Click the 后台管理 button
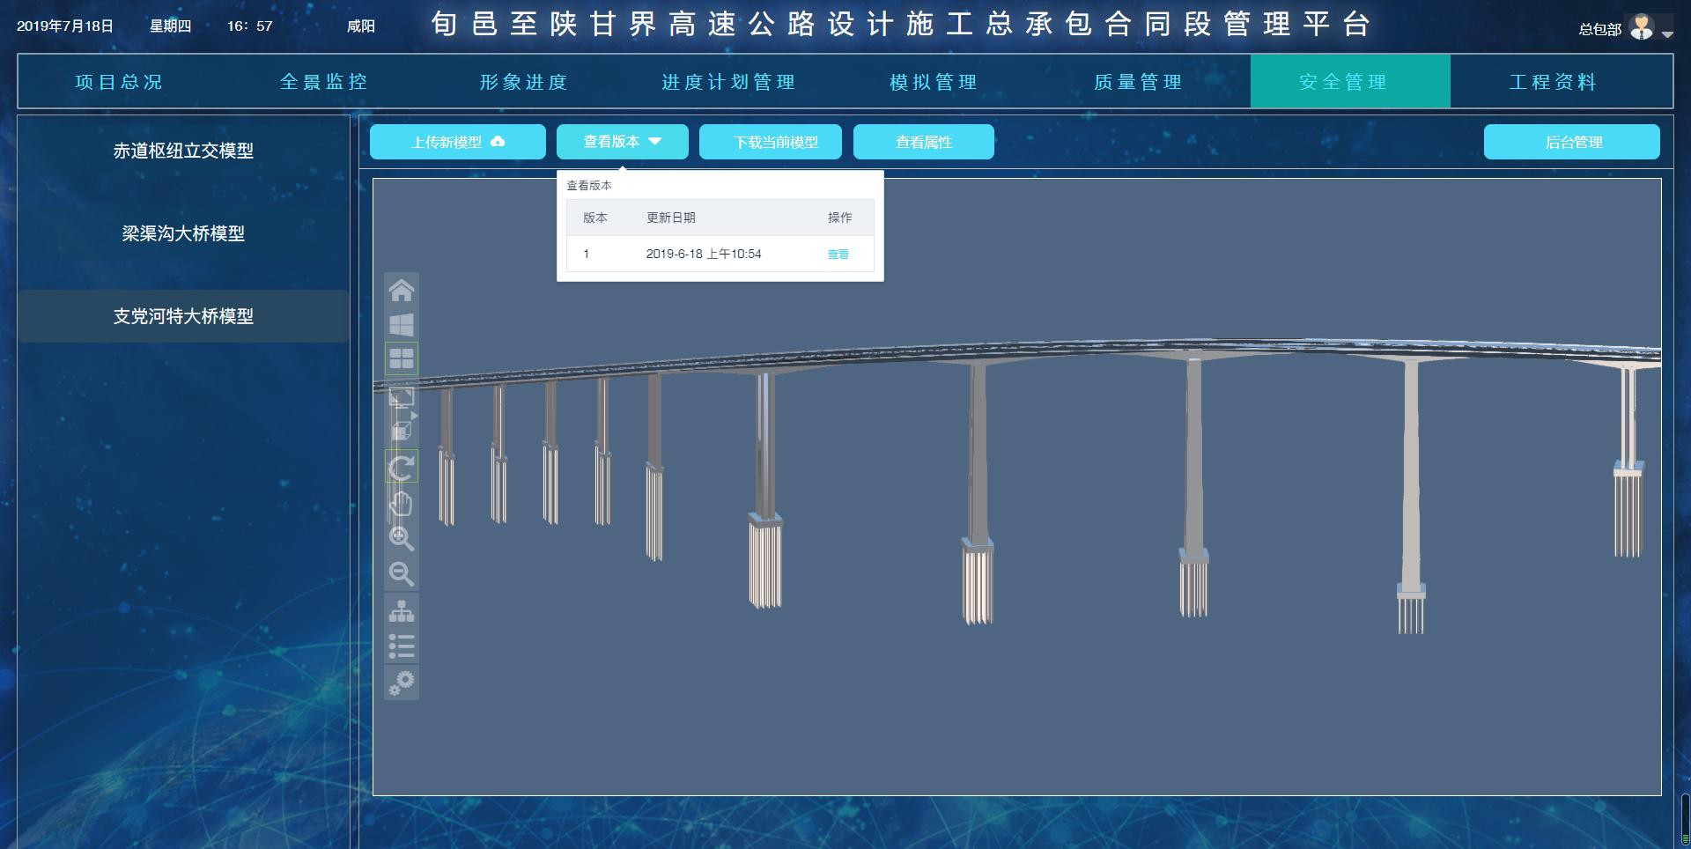Screen dimensions: 1691x849 1571,142
